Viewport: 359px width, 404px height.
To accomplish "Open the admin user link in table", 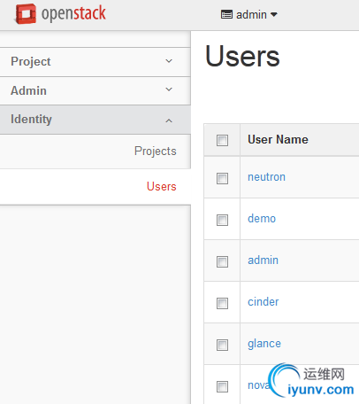I will (x=263, y=260).
